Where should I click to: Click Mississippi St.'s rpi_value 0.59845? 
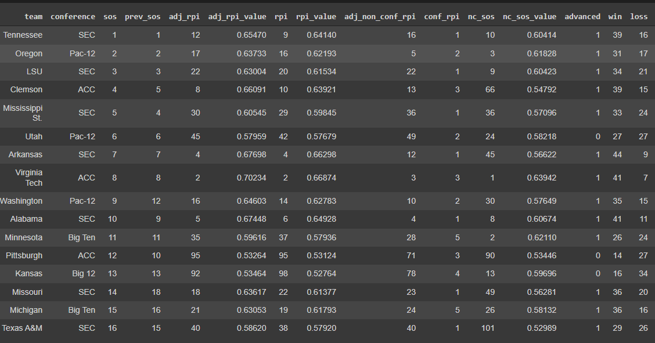tap(322, 113)
